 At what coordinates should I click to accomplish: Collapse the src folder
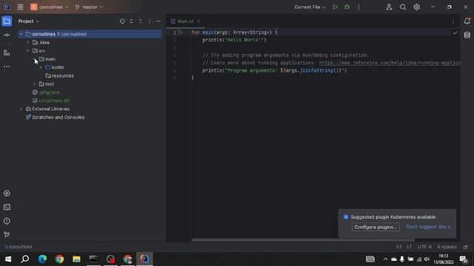[27, 51]
